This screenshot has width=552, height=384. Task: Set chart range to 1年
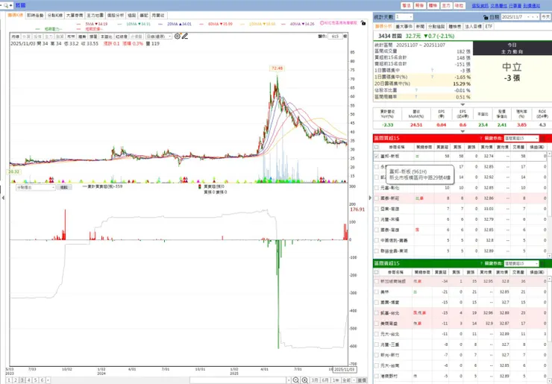point(336,380)
